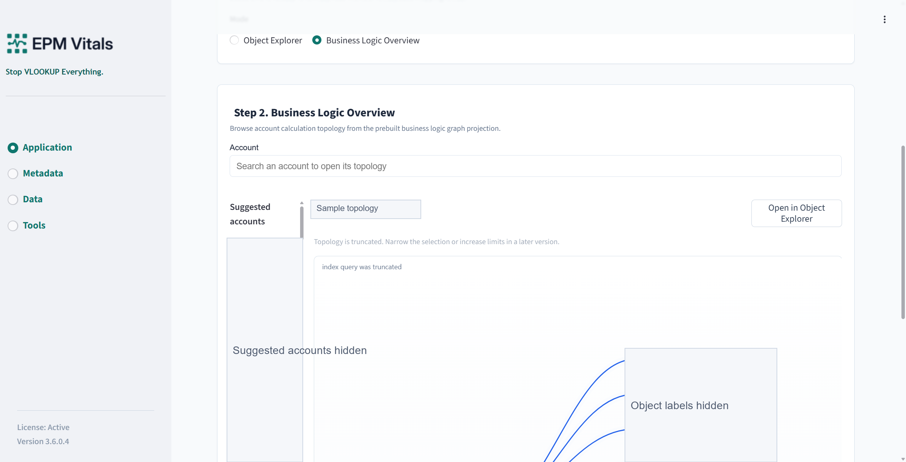The width and height of the screenshot is (906, 462).
Task: Click the EPM Vitals logo
Action: pyautogui.click(x=60, y=44)
